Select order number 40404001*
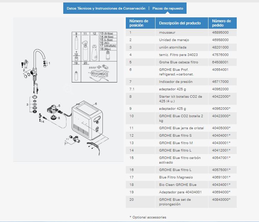The image size is (259, 222). click(x=221, y=136)
